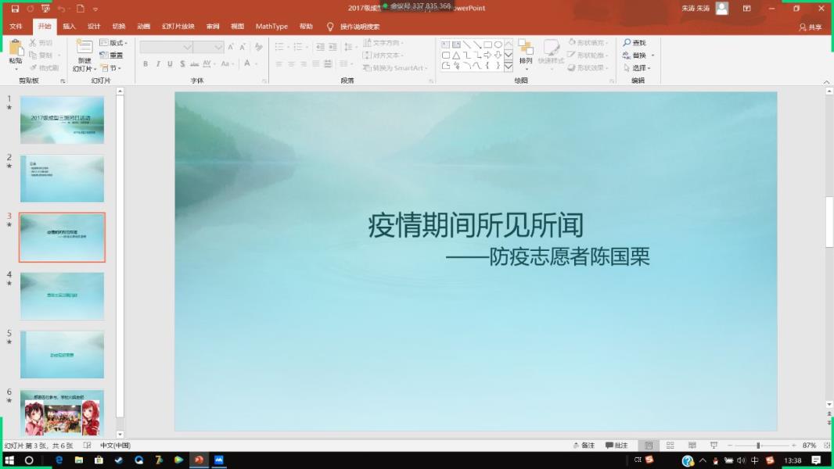Pick the oval shape from gallery
Image resolution: width=834 pixels, height=469 pixels.
(x=498, y=45)
